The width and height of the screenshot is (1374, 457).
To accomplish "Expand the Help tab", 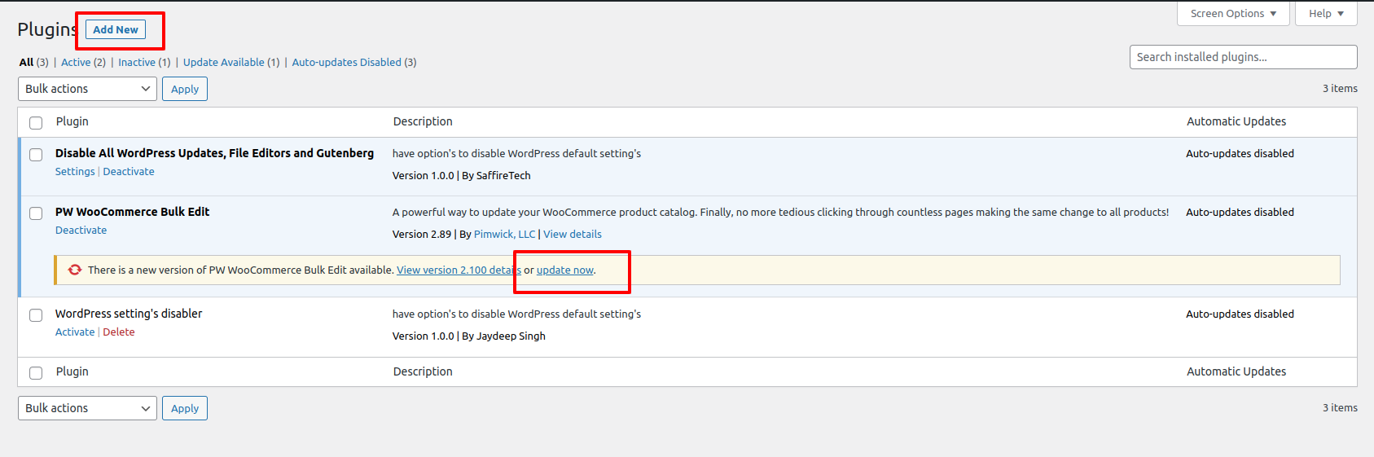I will [1326, 13].
